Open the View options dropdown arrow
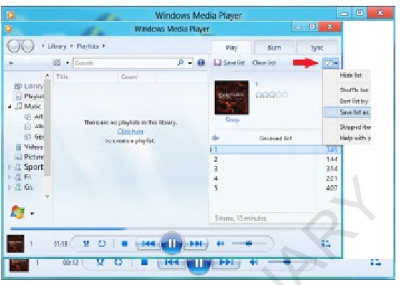 pos(68,63)
